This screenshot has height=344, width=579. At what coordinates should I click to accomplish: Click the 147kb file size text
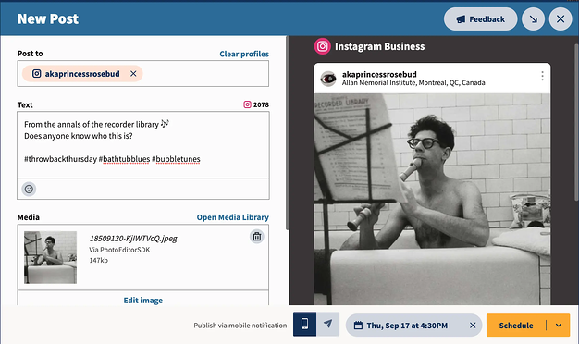[99, 260]
